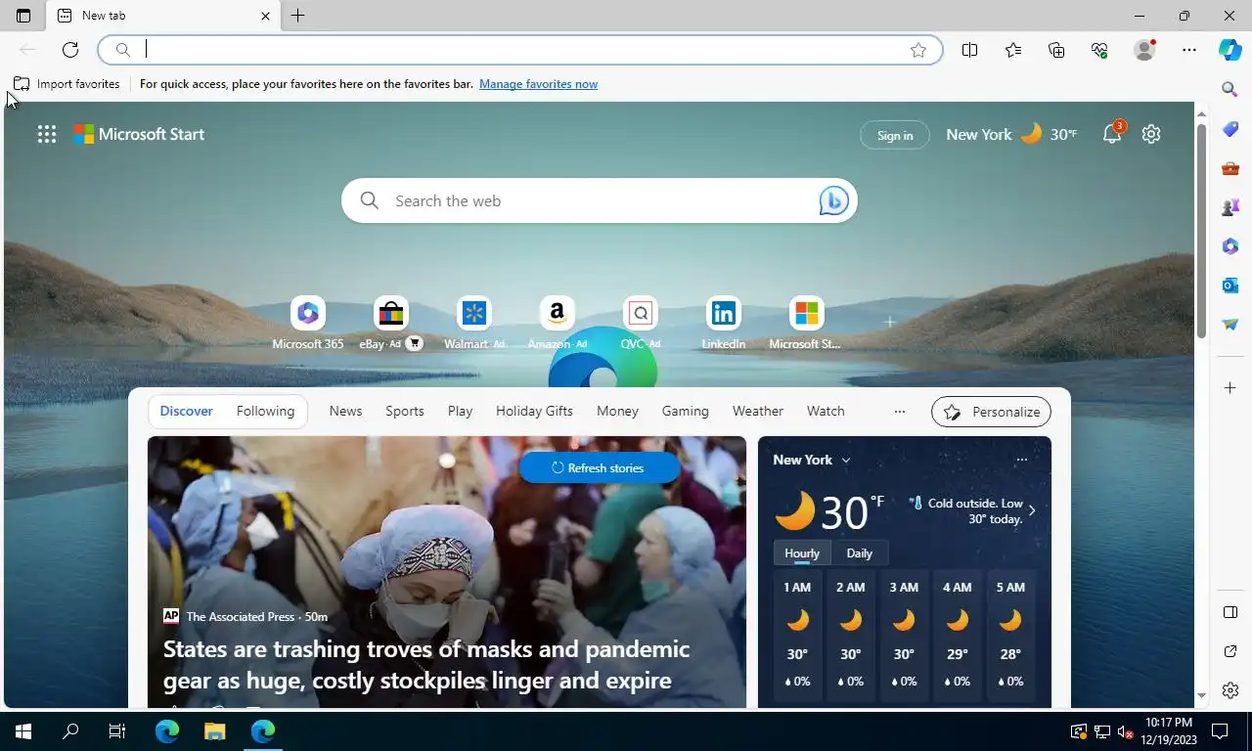1252x751 pixels.
Task: Open split screen icon in toolbar
Action: [x=970, y=50]
